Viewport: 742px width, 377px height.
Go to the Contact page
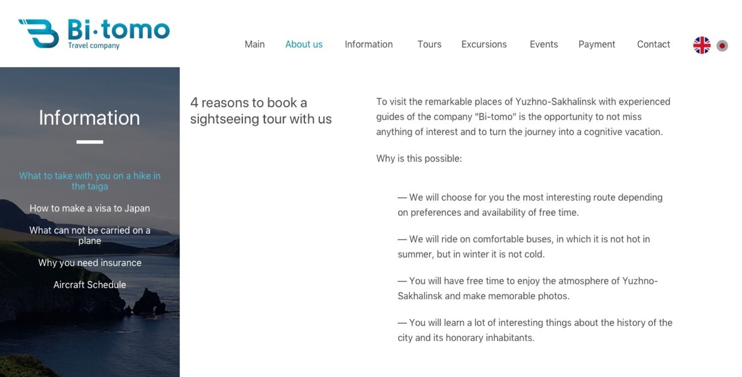point(653,44)
